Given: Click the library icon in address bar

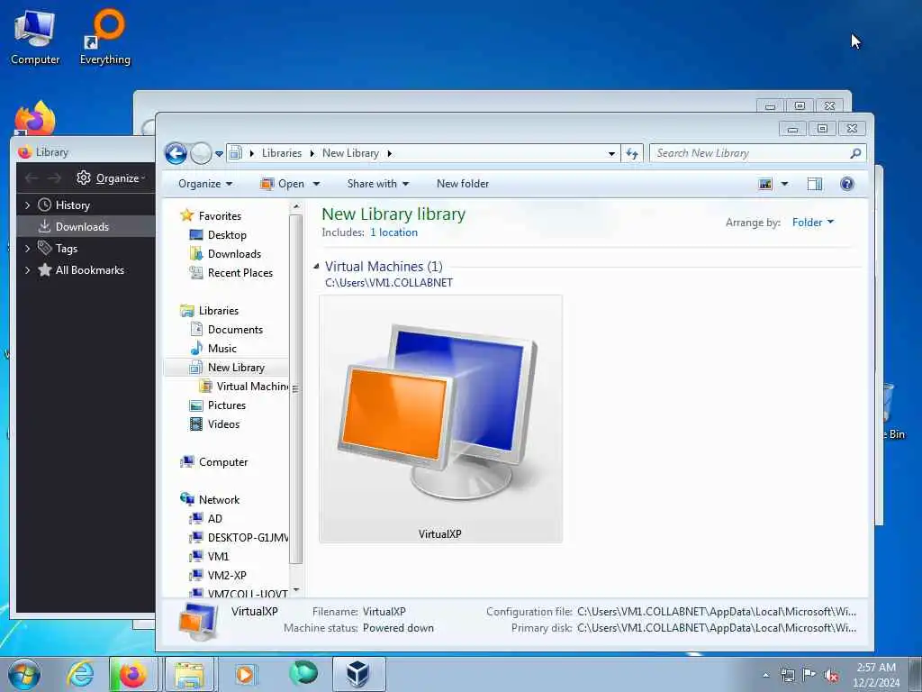Looking at the screenshot, I should coord(235,153).
